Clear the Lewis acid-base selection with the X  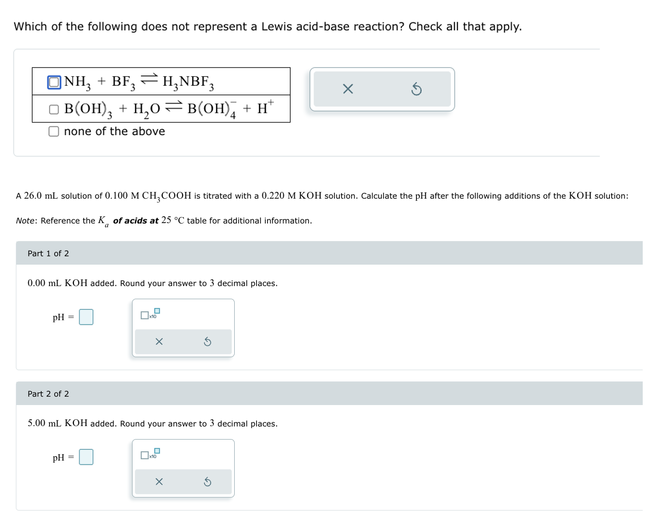(x=348, y=89)
